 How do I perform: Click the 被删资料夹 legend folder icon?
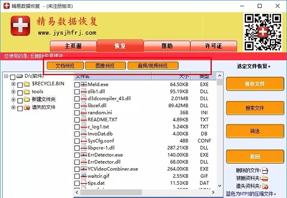(265, 178)
